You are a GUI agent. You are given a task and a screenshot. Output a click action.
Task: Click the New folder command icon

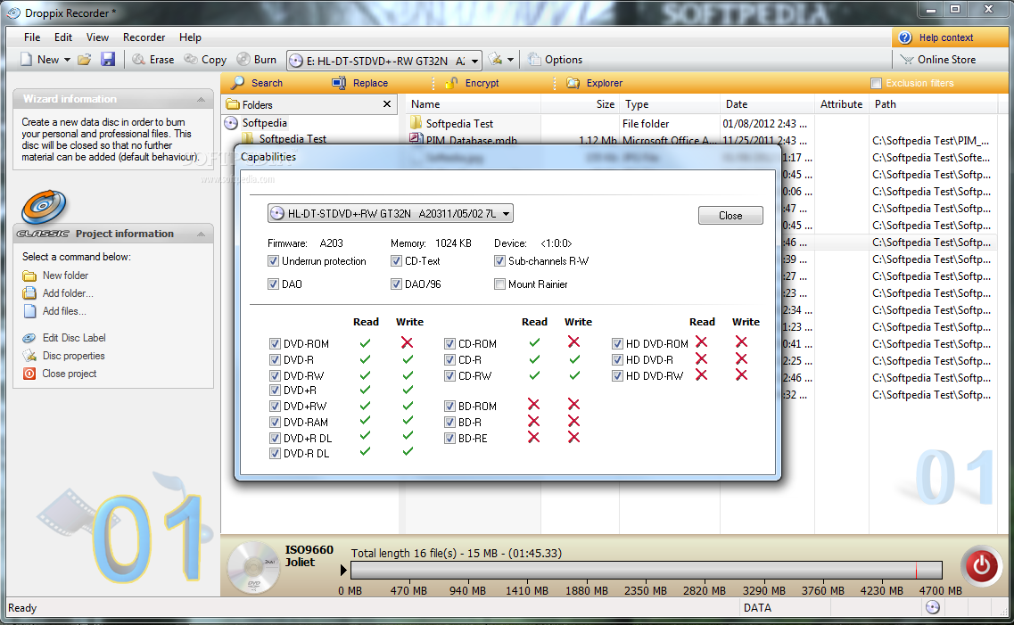[x=29, y=275]
